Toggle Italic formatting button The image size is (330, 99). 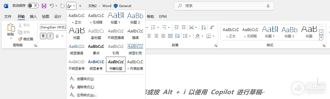coord(50,36)
